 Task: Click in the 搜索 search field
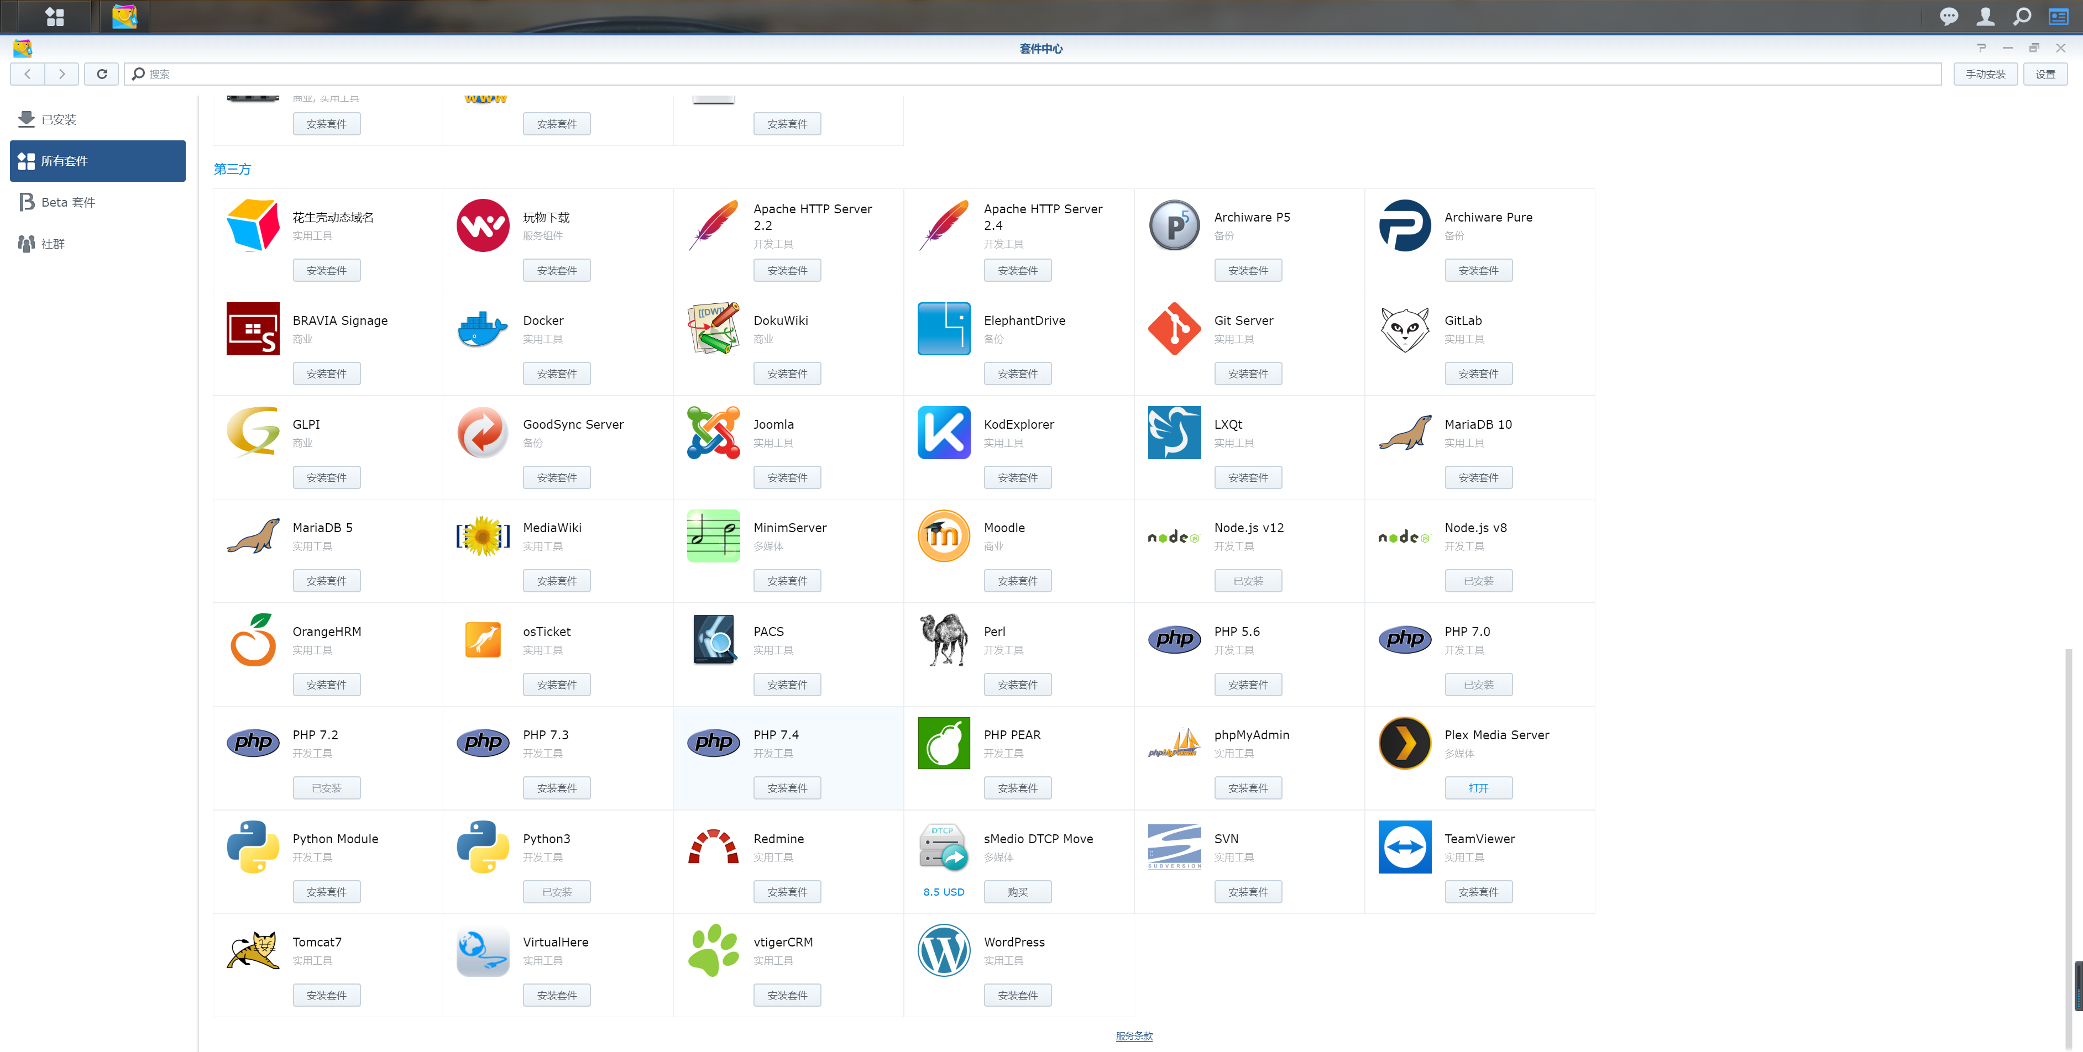(1033, 73)
